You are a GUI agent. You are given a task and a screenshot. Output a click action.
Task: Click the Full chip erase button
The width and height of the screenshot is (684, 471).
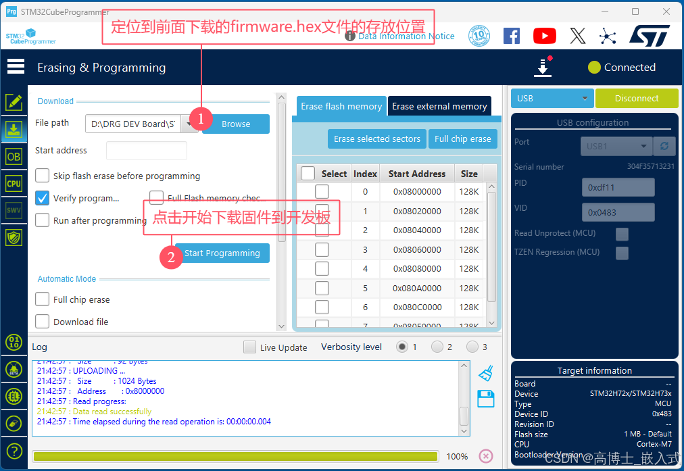[462, 139]
